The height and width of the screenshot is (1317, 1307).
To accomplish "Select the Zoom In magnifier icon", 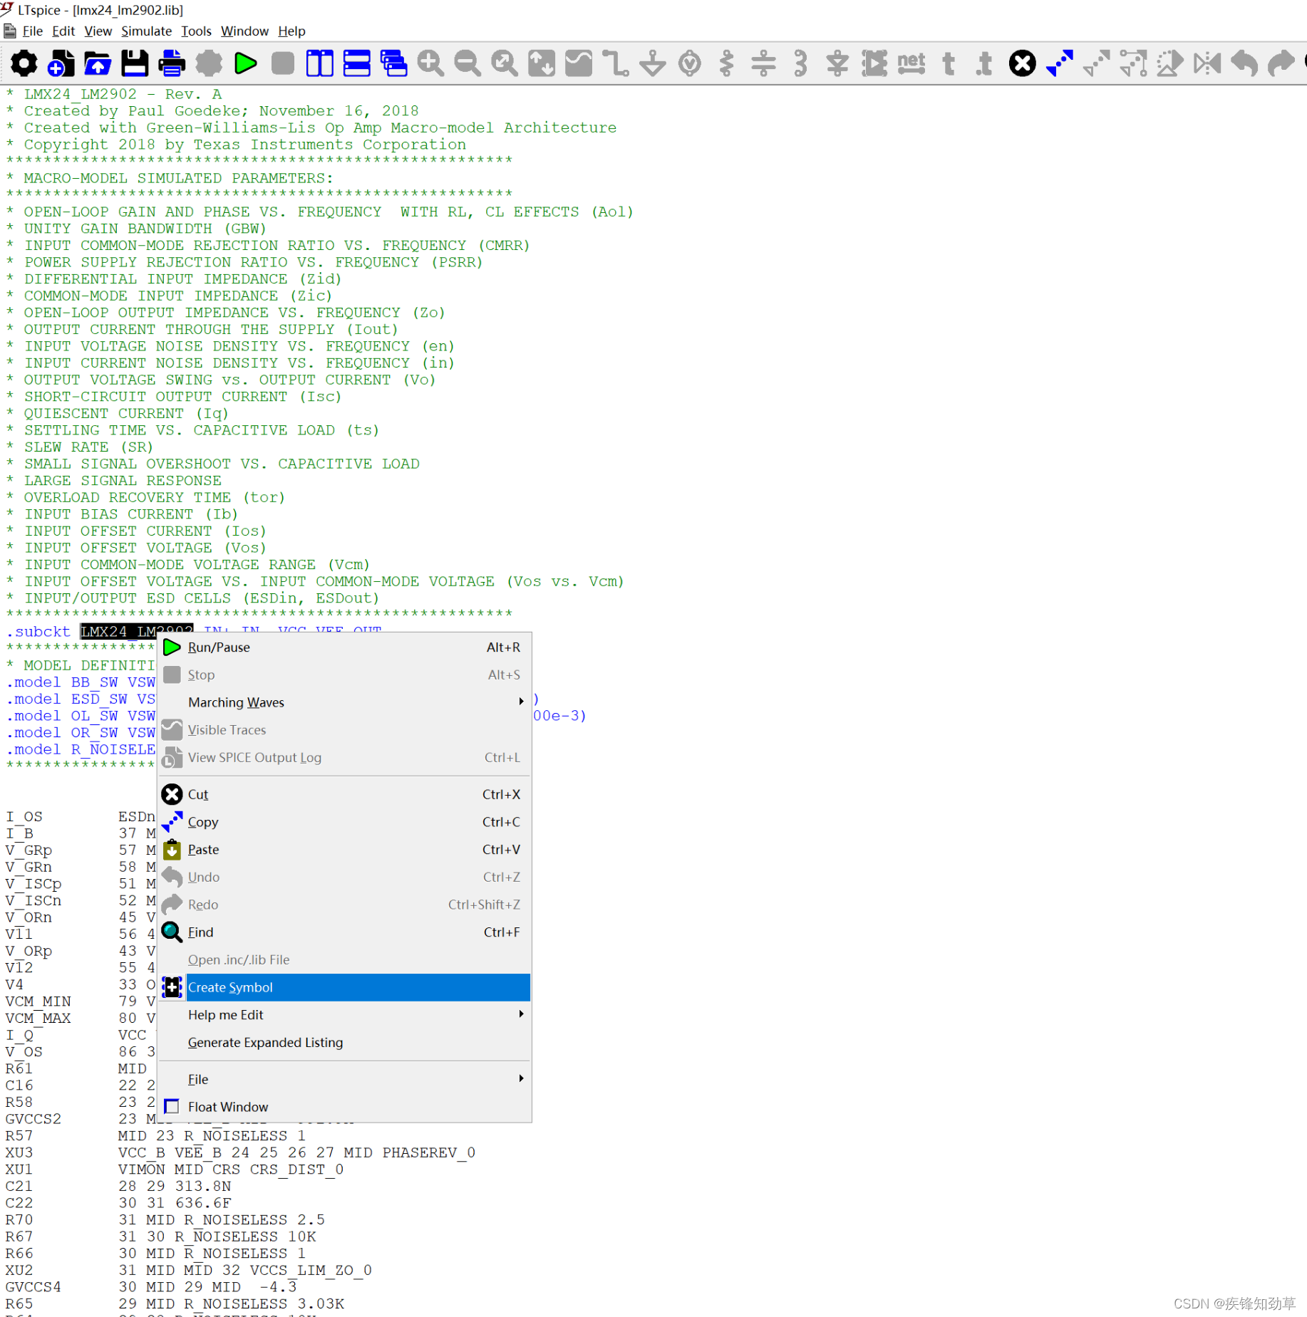I will (430, 63).
